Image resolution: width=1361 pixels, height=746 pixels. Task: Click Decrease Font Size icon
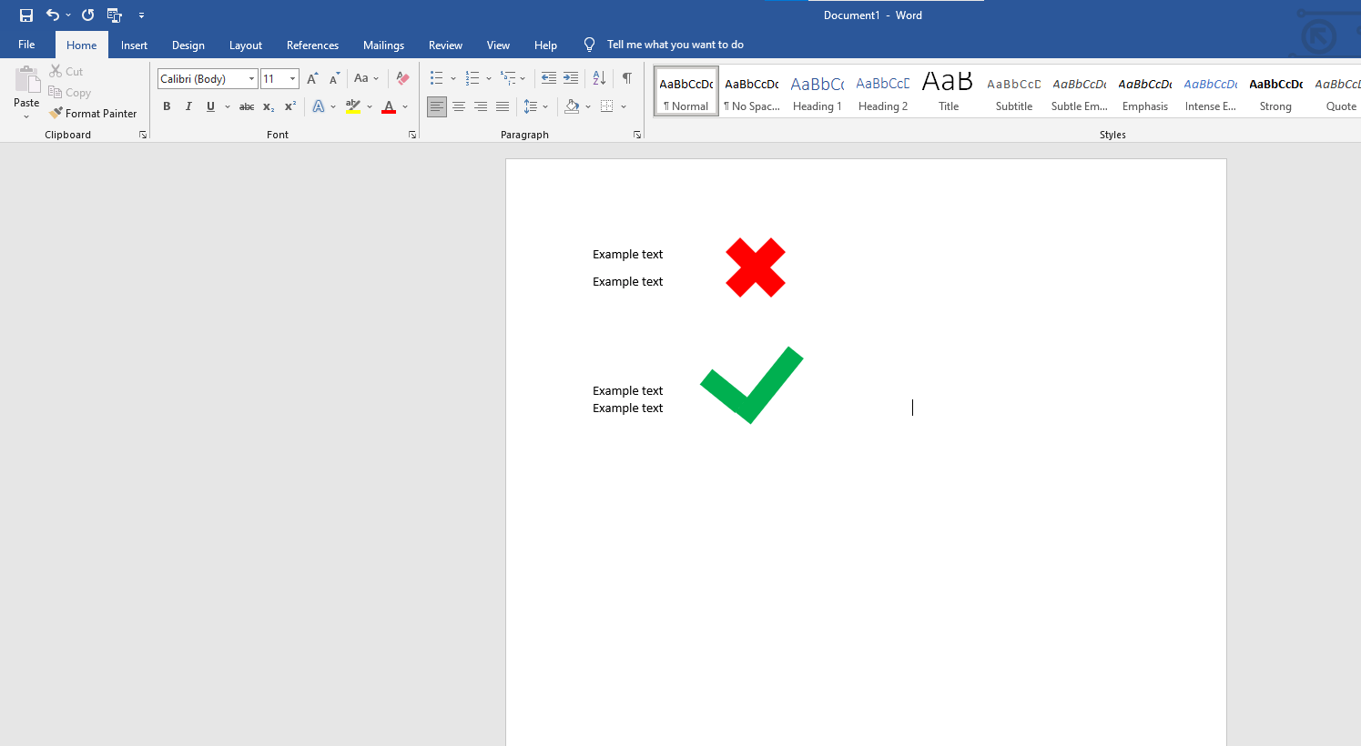tap(335, 79)
